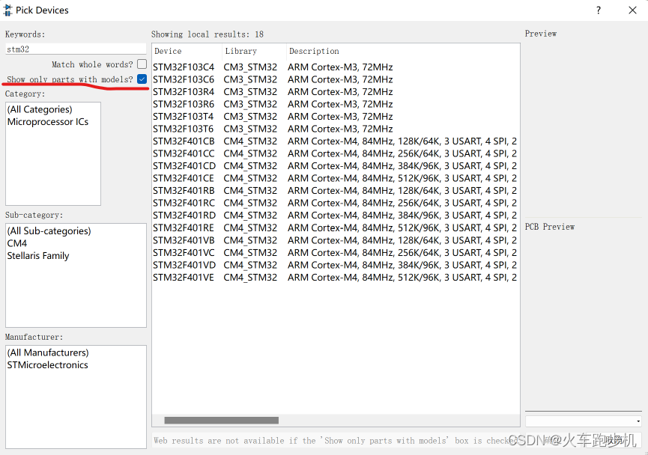This screenshot has width=648, height=455.
Task: Select the STM32F401RD device row
Action: tap(335, 216)
